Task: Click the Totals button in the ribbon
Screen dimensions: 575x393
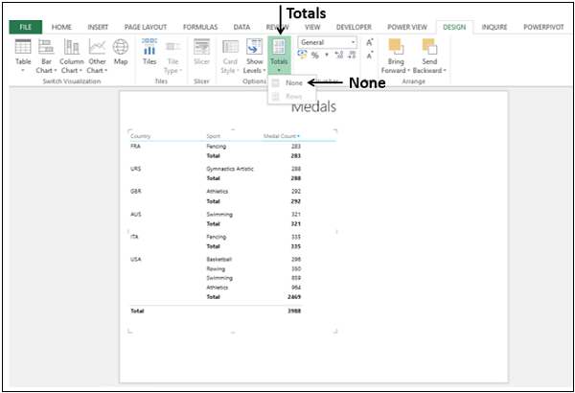Action: pyautogui.click(x=279, y=54)
